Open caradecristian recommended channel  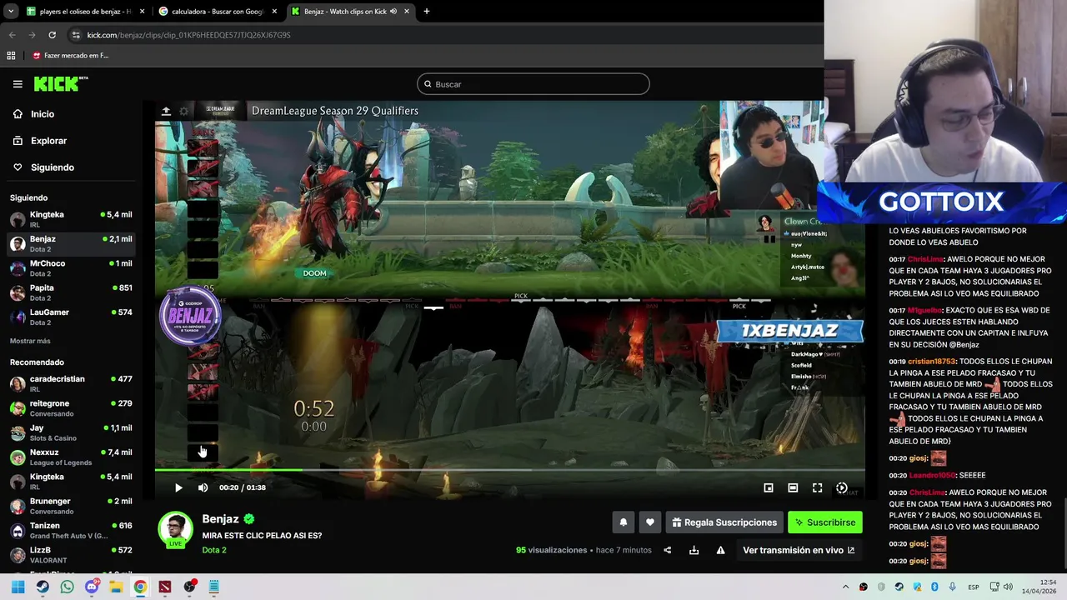click(x=71, y=383)
